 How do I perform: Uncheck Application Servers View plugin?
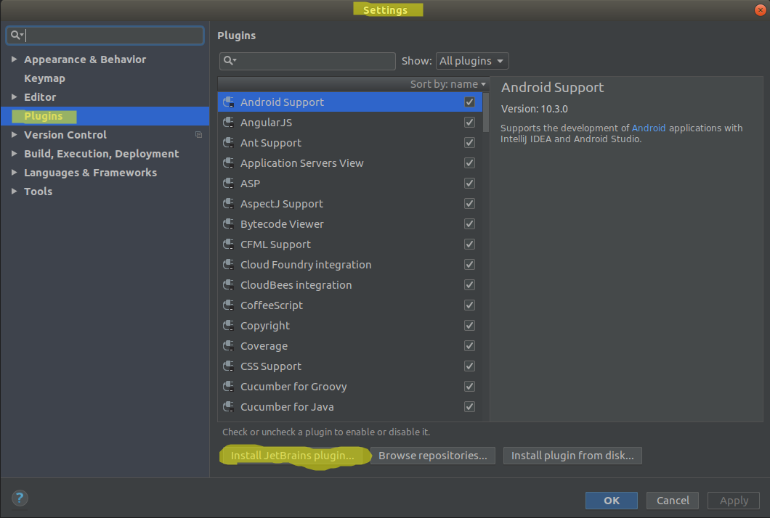point(469,163)
